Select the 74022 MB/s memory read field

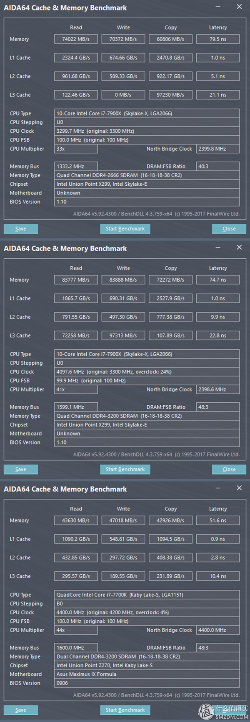pyautogui.click(x=76, y=39)
